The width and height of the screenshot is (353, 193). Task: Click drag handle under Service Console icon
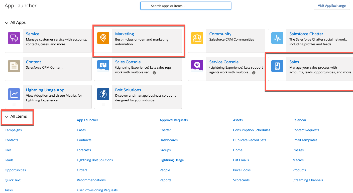coord(197,76)
